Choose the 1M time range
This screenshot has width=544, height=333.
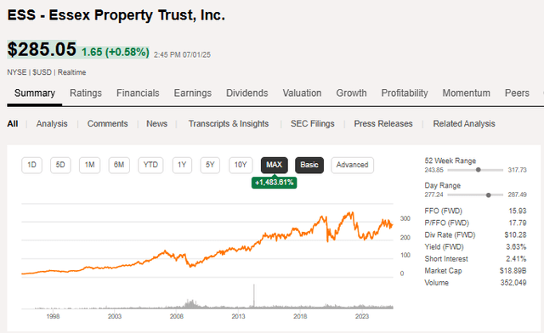(x=89, y=165)
